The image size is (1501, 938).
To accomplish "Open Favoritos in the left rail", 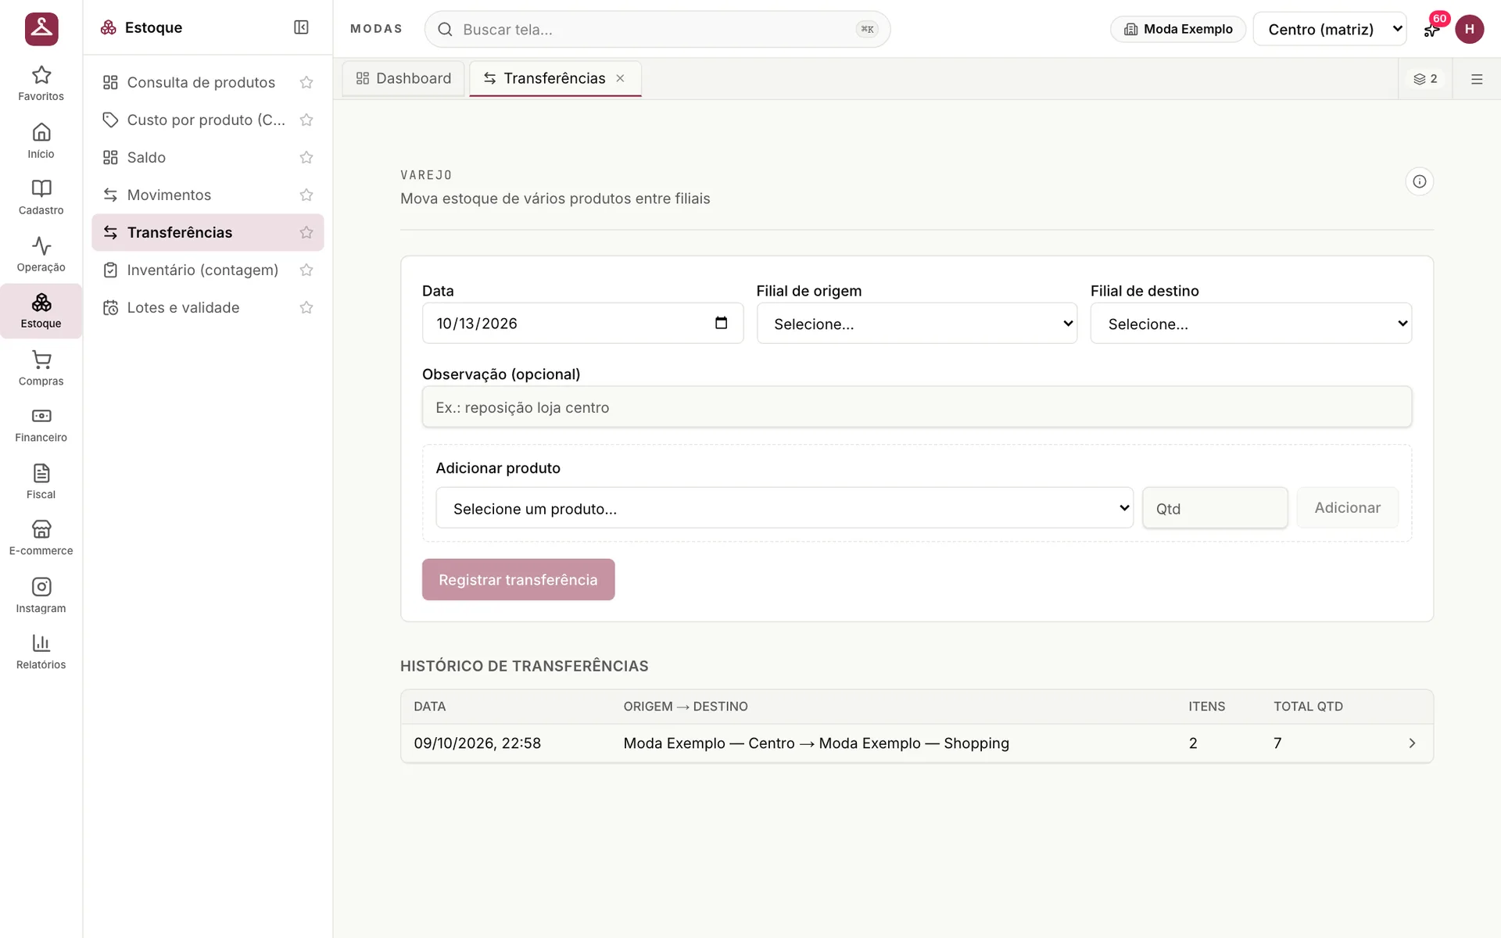I will pos(41,84).
